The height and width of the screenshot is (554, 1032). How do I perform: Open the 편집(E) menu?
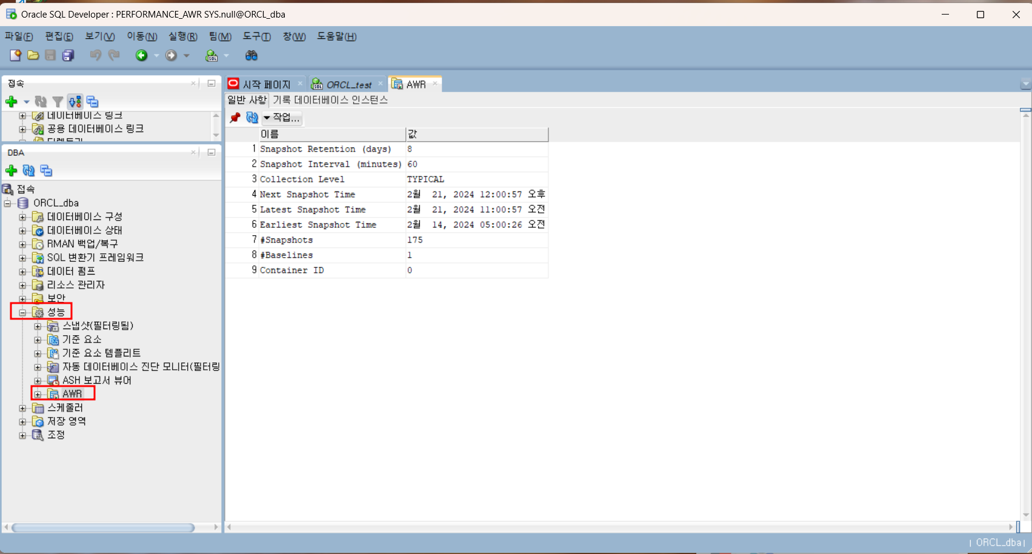59,36
